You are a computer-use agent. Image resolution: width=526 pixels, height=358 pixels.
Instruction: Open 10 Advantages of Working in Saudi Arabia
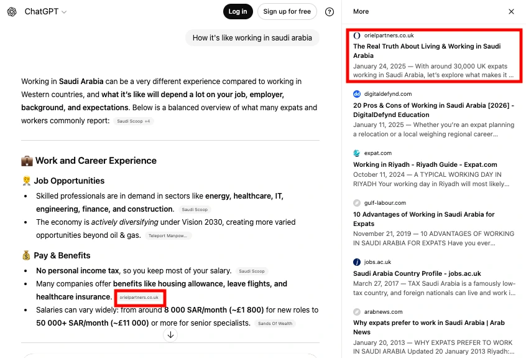click(x=424, y=219)
